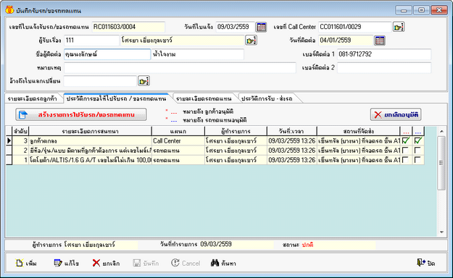Click วันที่ติดต่อ field 04/01/2559
Image resolution: width=453 pixels, height=278 pixels.
coord(346,41)
